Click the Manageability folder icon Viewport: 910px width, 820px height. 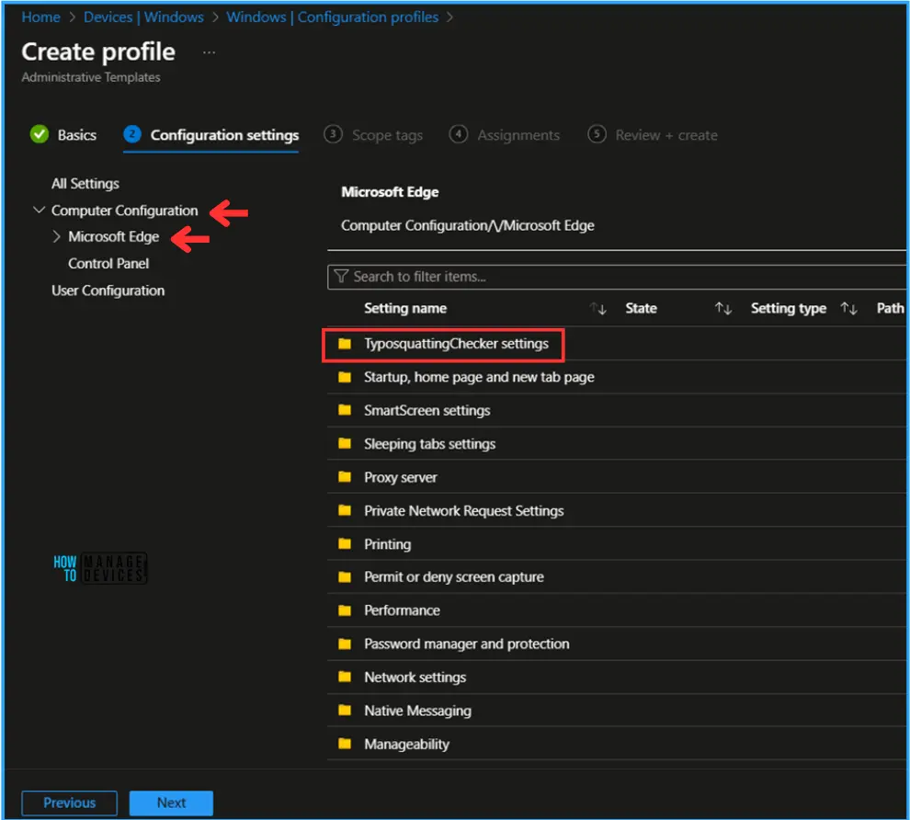tap(345, 744)
